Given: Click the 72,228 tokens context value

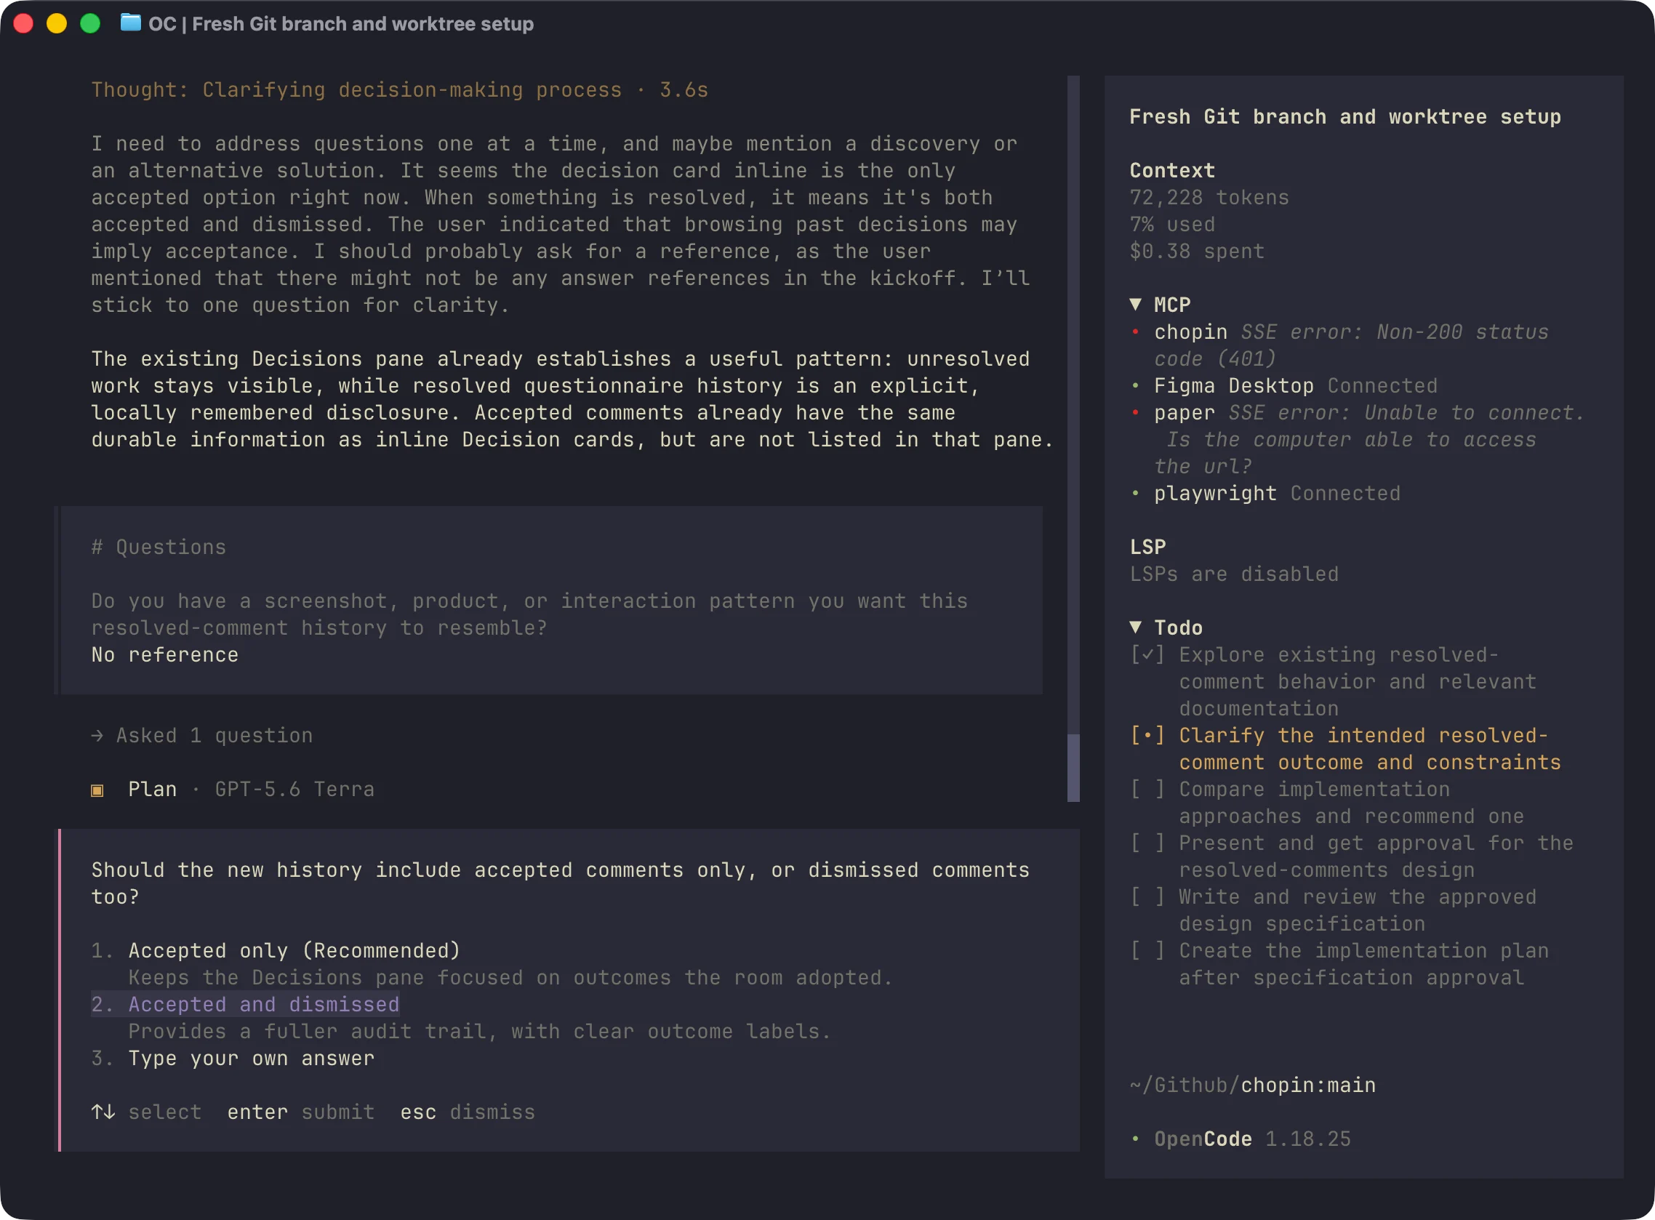Looking at the screenshot, I should 1209,198.
